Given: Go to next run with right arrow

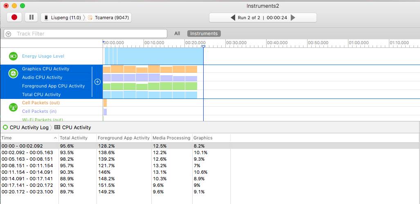Looking at the screenshot, I should (293, 18).
